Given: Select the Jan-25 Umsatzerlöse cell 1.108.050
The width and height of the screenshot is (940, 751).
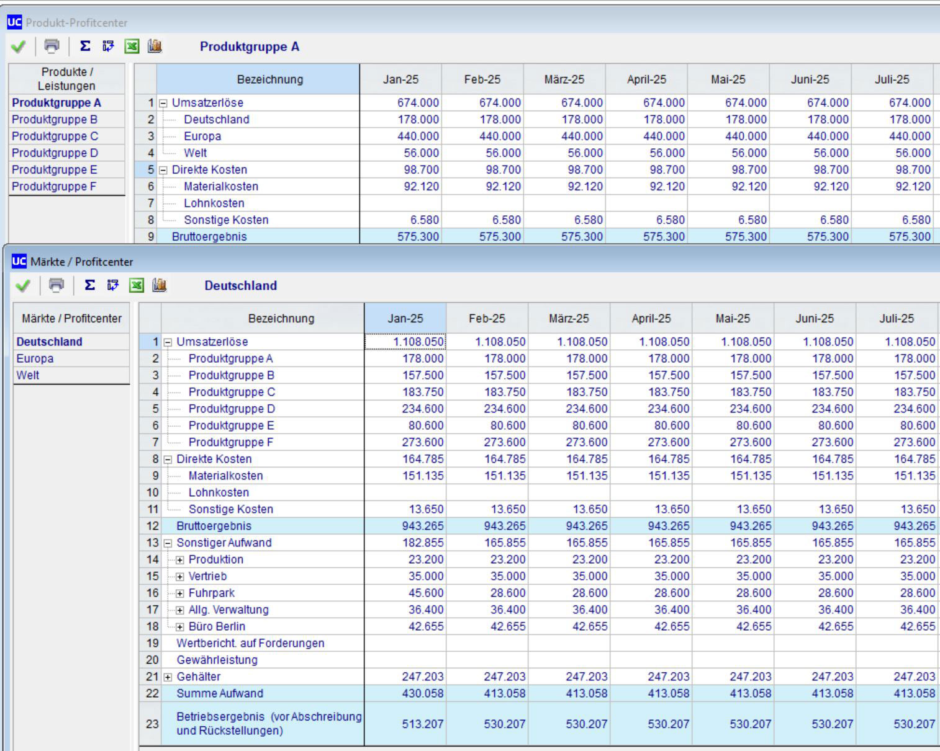Looking at the screenshot, I should (405, 342).
